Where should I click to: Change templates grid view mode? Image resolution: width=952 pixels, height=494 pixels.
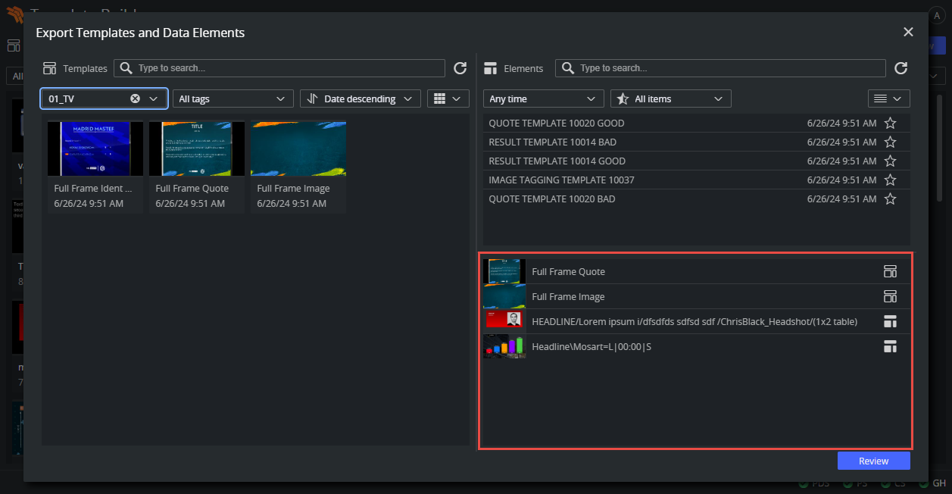pyautogui.click(x=448, y=98)
